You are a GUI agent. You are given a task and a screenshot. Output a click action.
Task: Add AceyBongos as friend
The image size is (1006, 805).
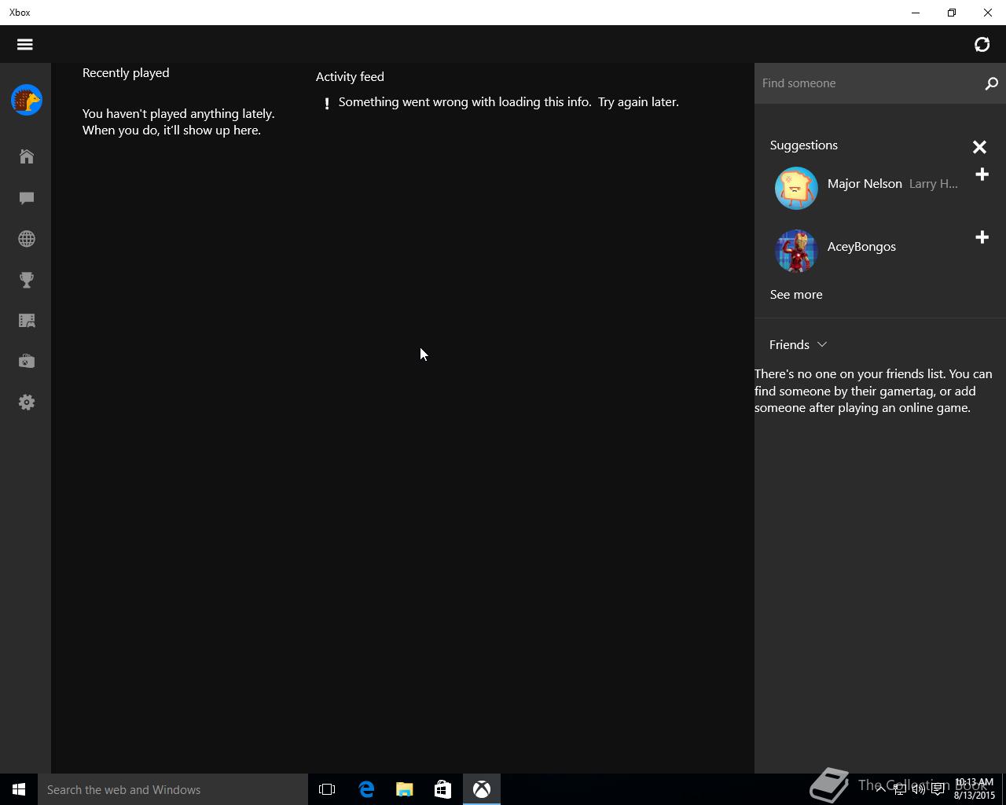982,237
